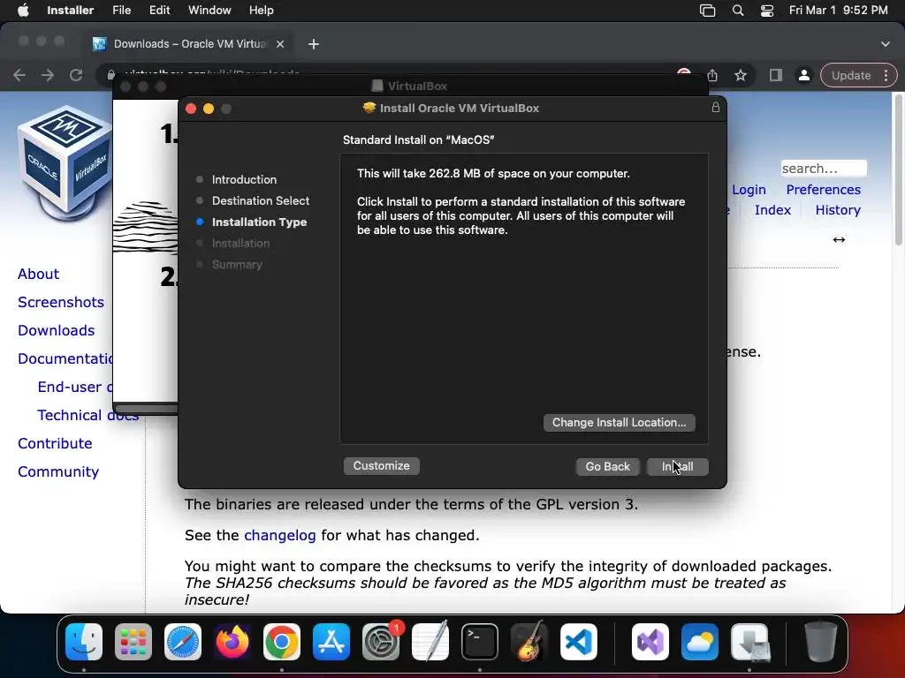Open Chrome profile icon
Image resolution: width=905 pixels, height=678 pixels.
click(803, 75)
